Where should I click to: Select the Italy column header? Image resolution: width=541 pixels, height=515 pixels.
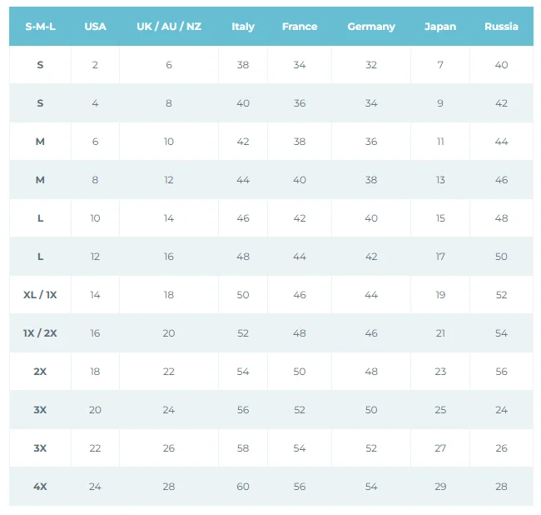click(x=243, y=27)
